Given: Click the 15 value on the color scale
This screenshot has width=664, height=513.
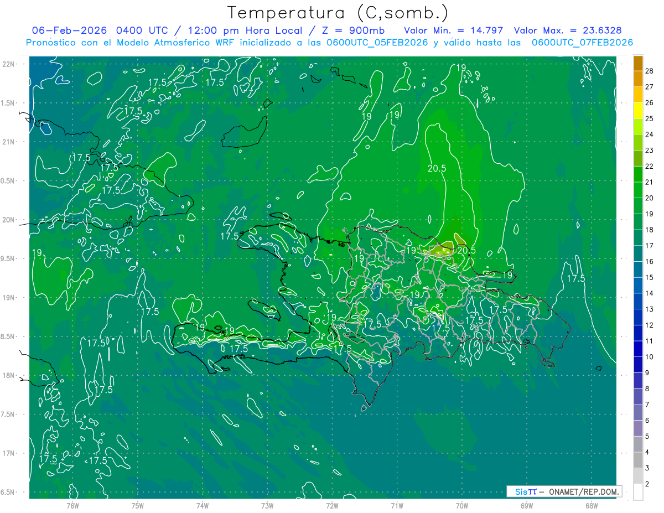Looking at the screenshot, I should coord(650,278).
